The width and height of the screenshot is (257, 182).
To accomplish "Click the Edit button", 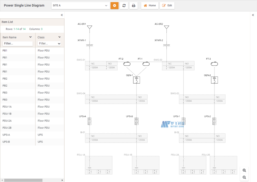I will point(167,5).
